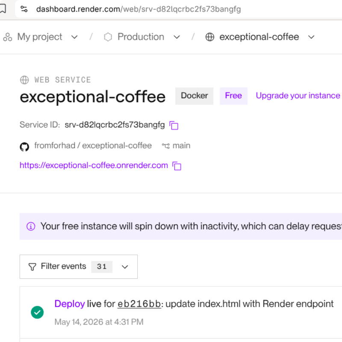Click the Docker runtime badge
Viewport: 342px width, 342px height.
pyautogui.click(x=195, y=96)
